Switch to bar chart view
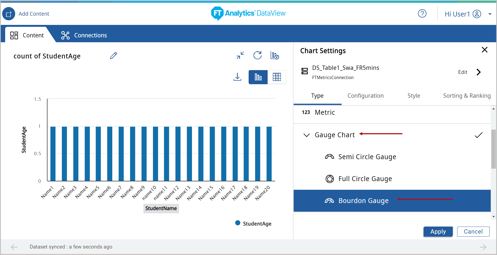 coord(258,77)
